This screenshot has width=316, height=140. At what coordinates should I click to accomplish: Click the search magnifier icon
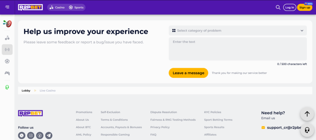[x=278, y=7]
